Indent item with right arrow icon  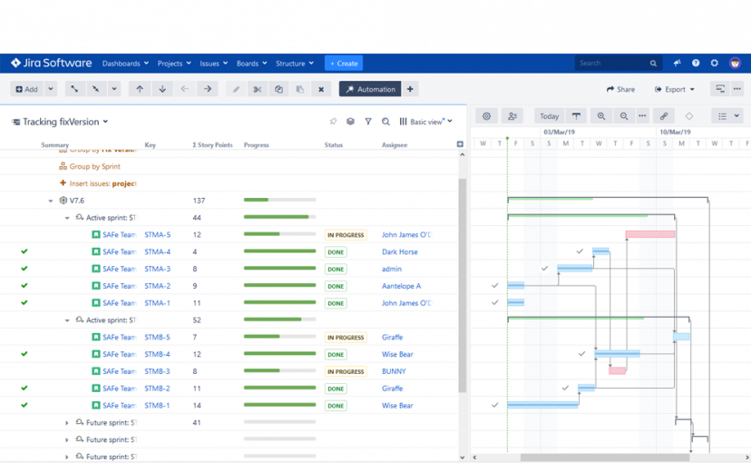tap(208, 89)
